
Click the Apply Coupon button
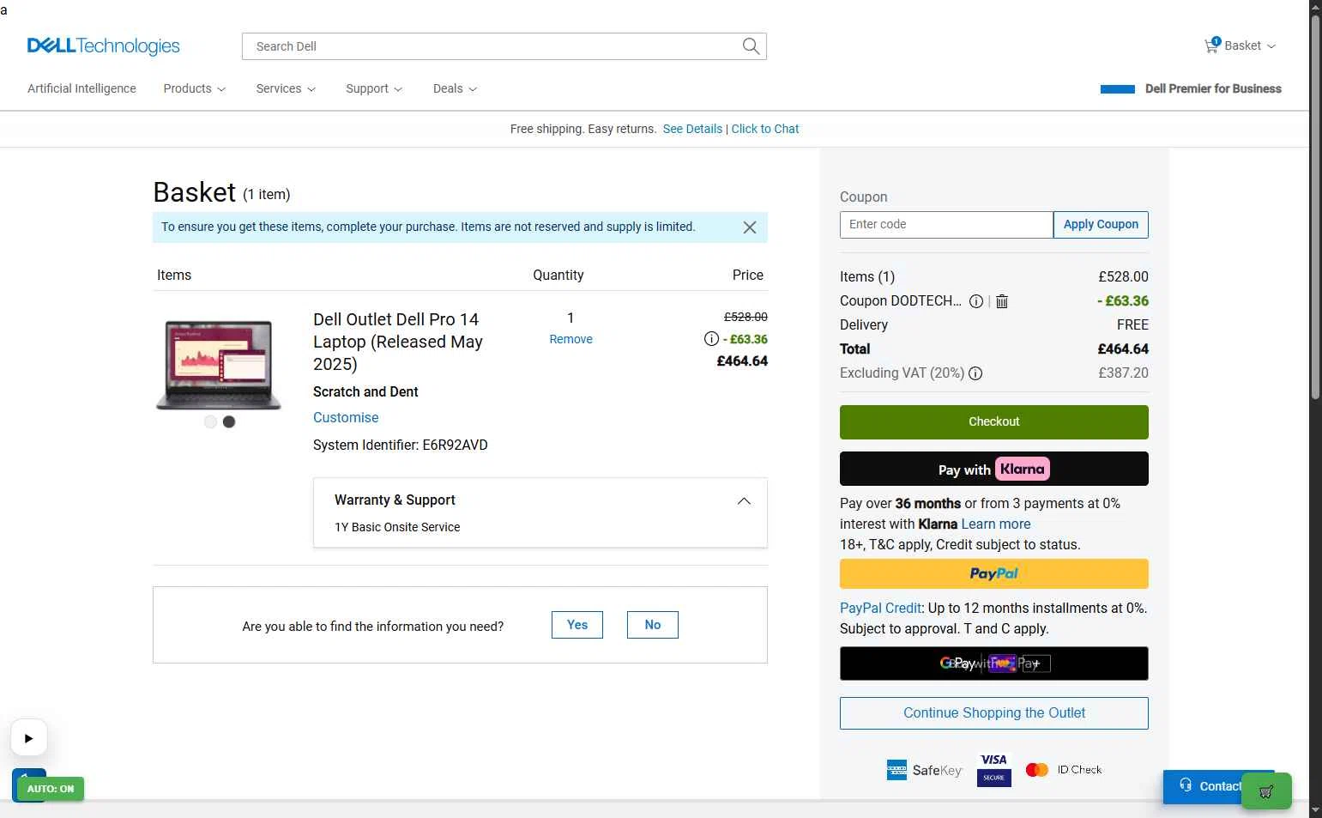click(1101, 225)
